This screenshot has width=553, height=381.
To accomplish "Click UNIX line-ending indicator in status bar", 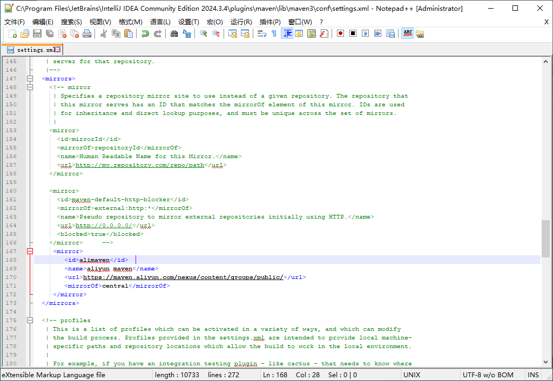I will 412,375.
